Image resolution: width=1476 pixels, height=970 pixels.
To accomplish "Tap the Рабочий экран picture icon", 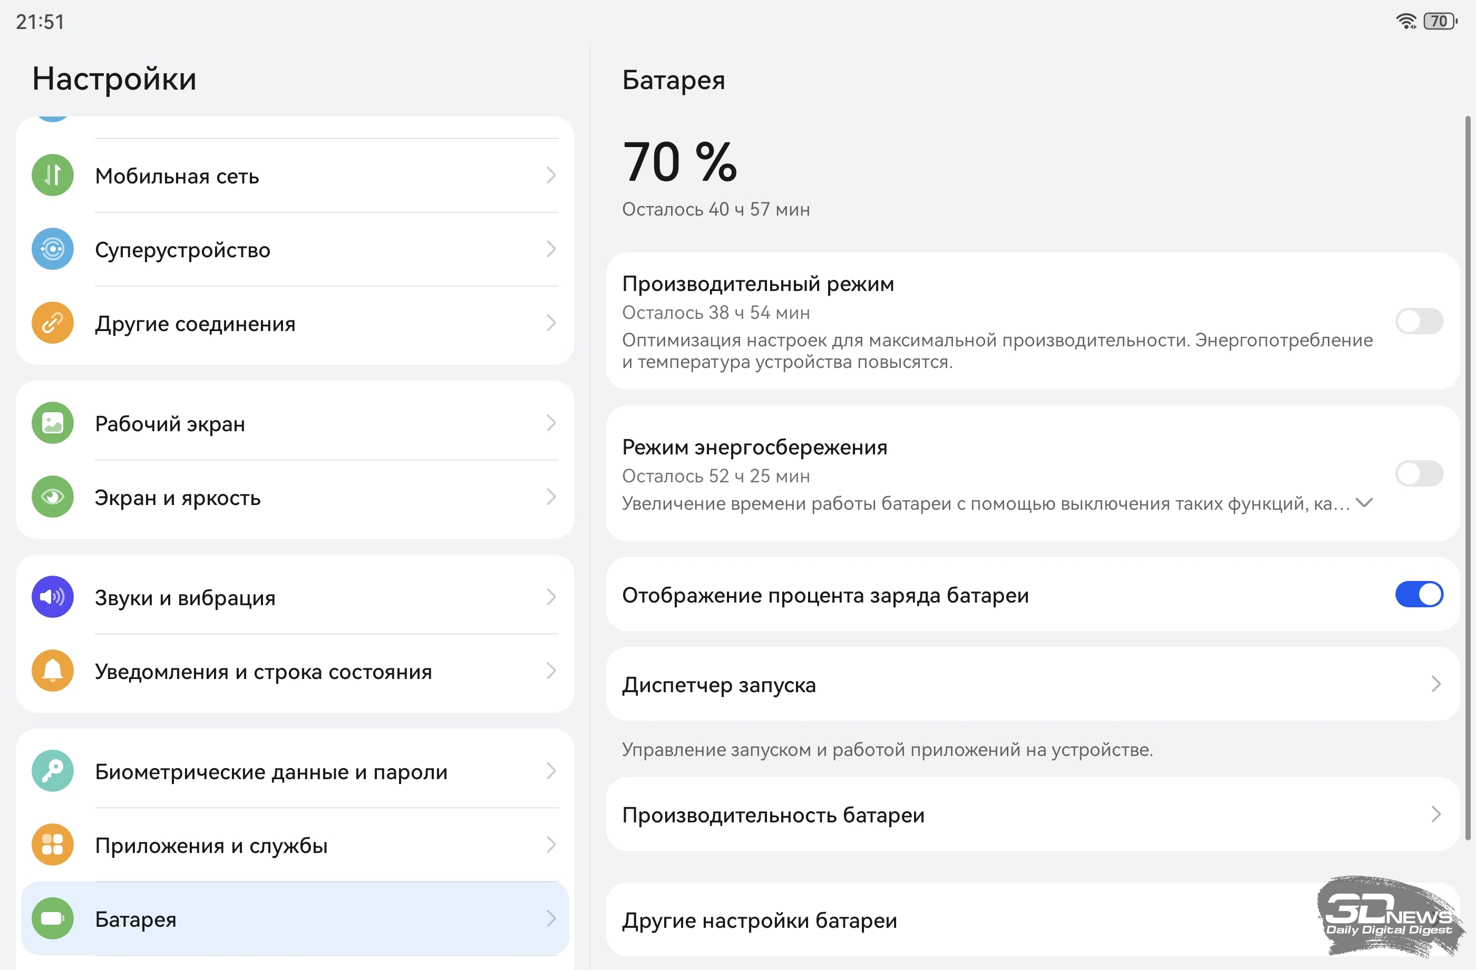I will tap(53, 424).
